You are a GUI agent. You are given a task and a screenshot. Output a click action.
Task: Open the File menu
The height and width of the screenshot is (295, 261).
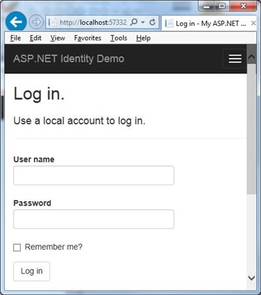point(16,38)
